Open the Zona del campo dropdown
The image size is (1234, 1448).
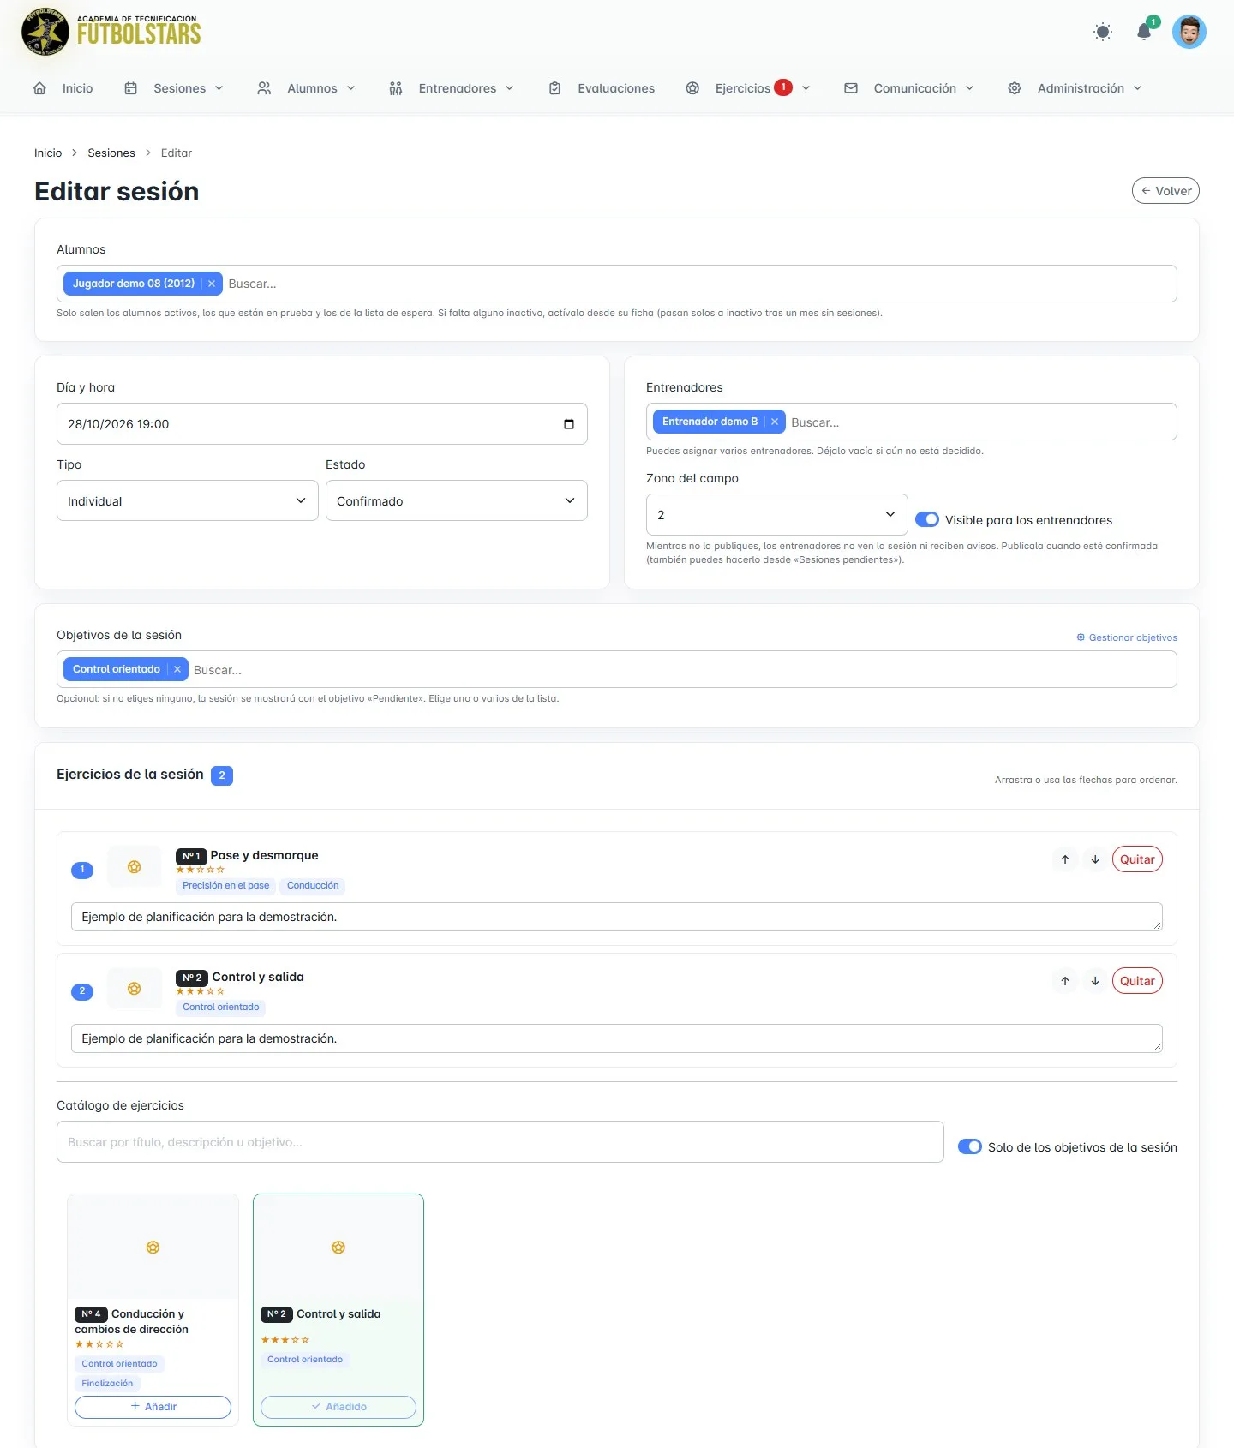click(777, 514)
